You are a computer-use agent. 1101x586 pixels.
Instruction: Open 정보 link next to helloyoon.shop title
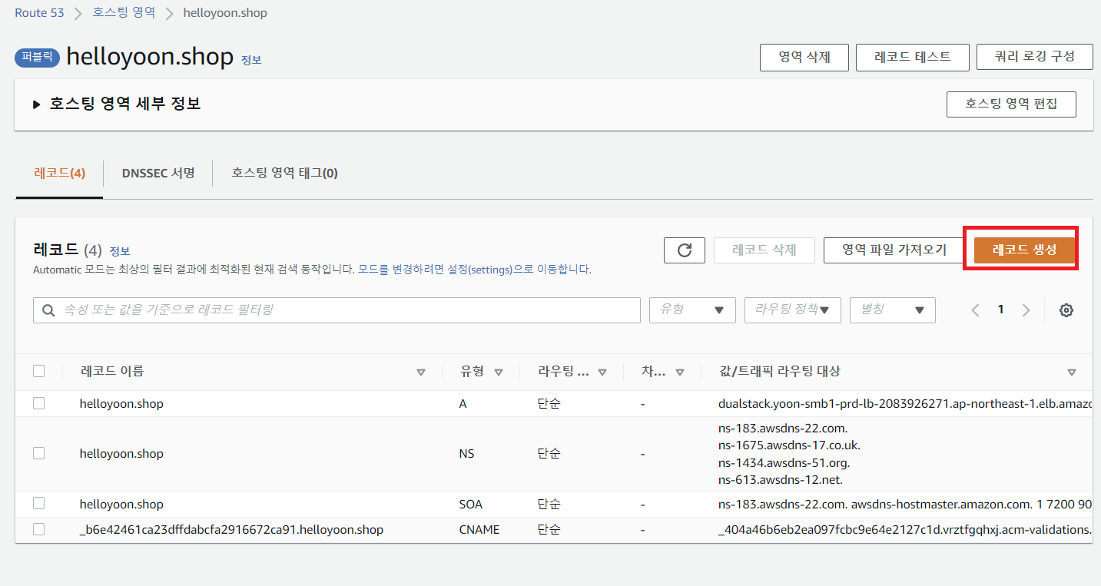click(x=251, y=60)
